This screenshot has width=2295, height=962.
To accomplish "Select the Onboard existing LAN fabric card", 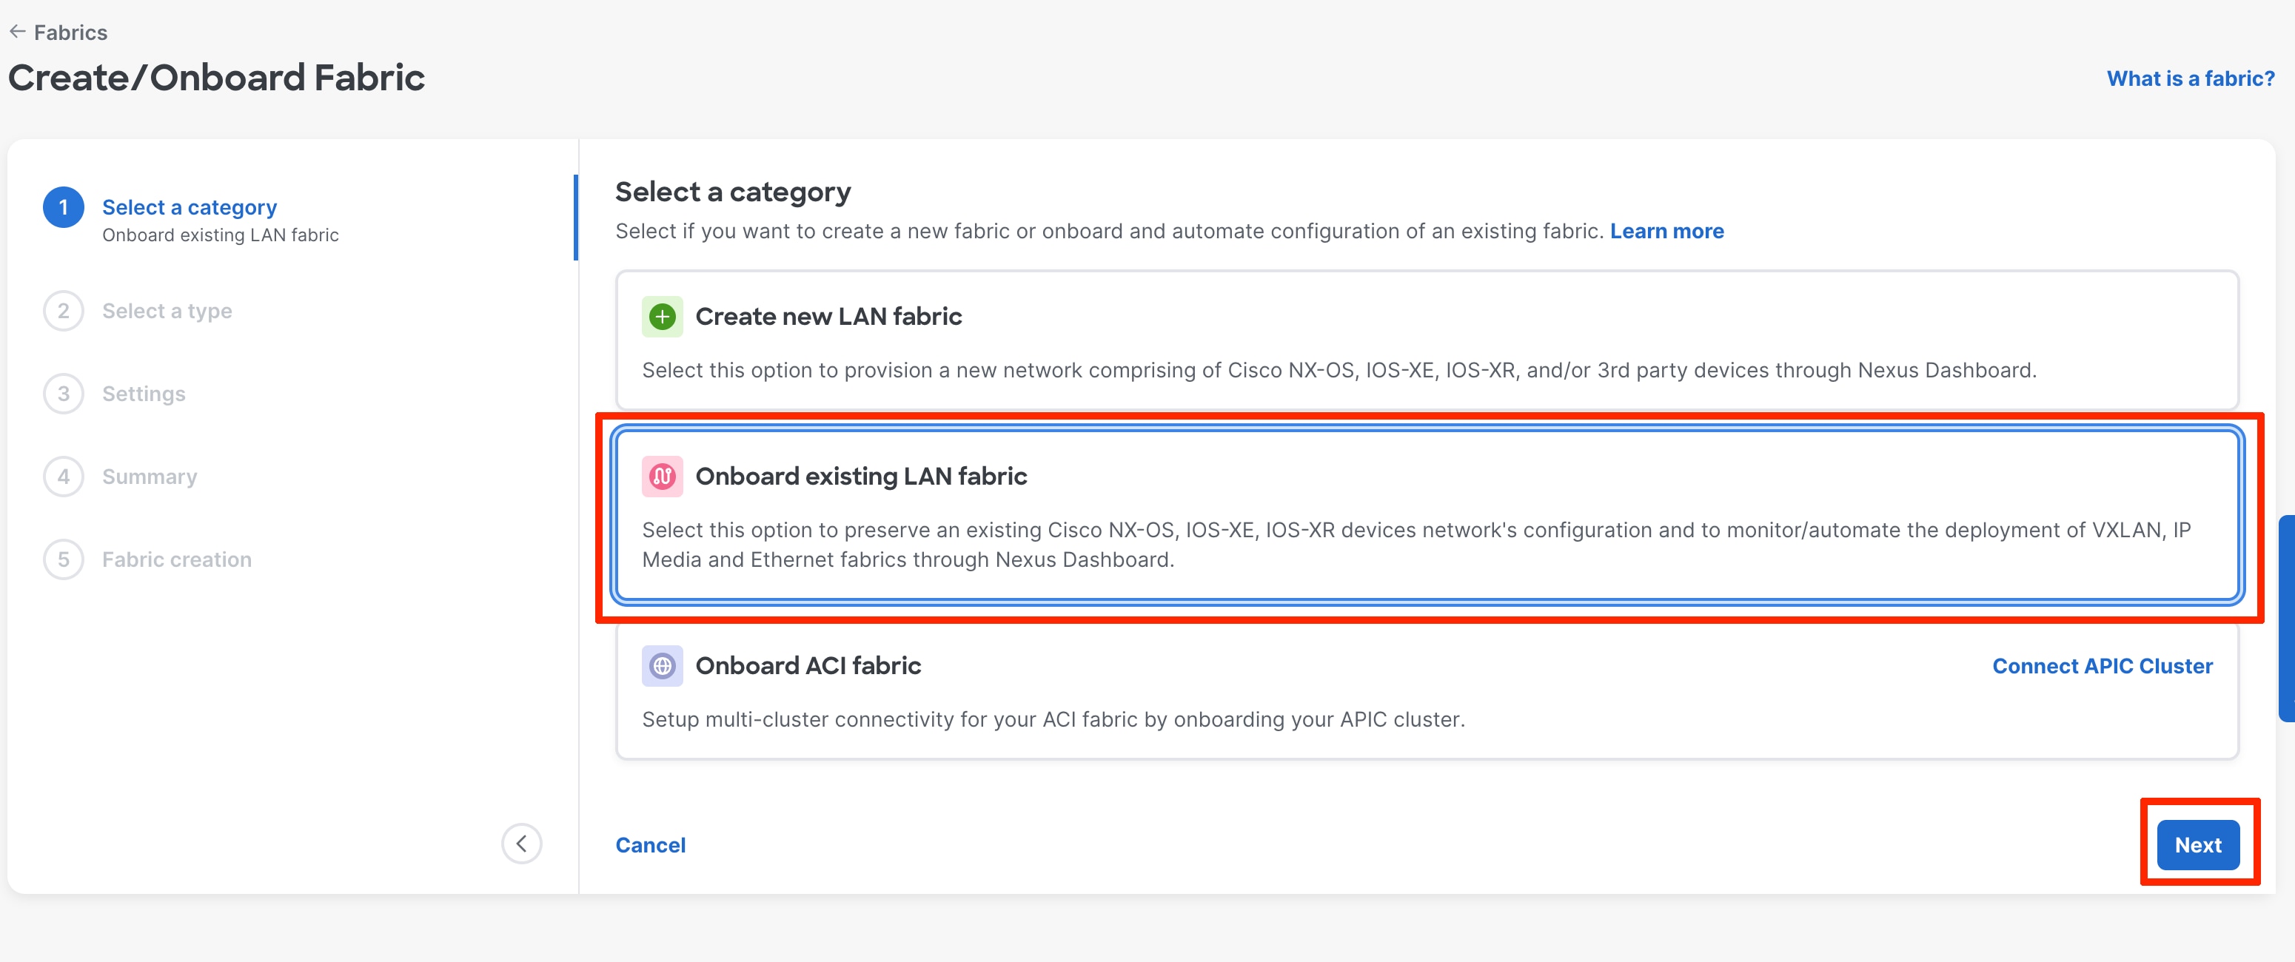I will point(1425,517).
